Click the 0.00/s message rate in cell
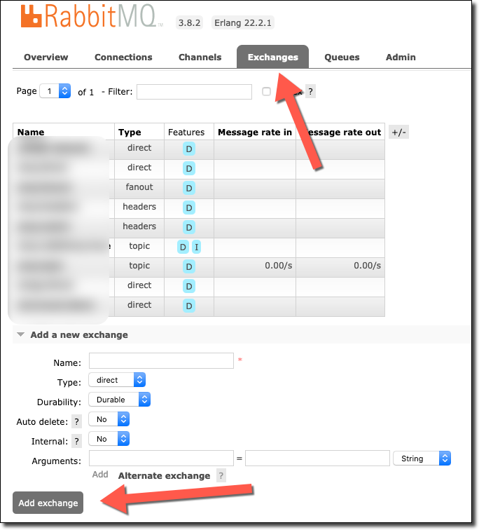479x530 pixels. 255,266
